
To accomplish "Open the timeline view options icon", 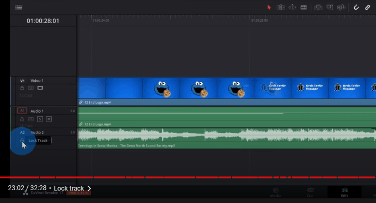I will click(x=18, y=7).
